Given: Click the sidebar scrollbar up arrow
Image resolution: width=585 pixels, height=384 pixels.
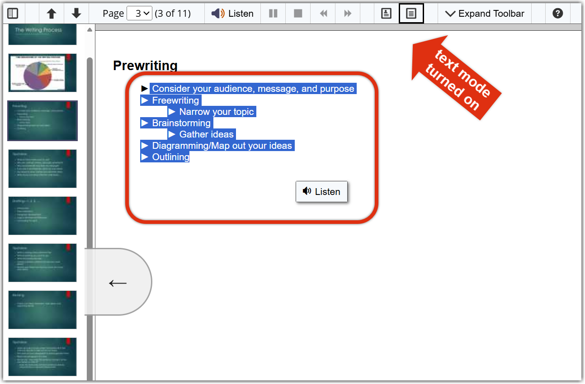Looking at the screenshot, I should point(90,30).
